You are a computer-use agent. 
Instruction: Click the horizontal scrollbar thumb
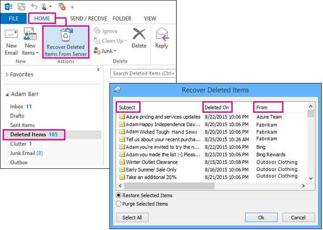pyautogui.click(x=169, y=186)
